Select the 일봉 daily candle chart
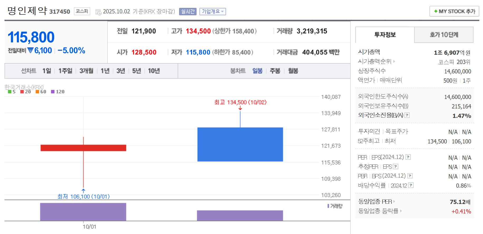The image size is (483, 234). coord(257,71)
